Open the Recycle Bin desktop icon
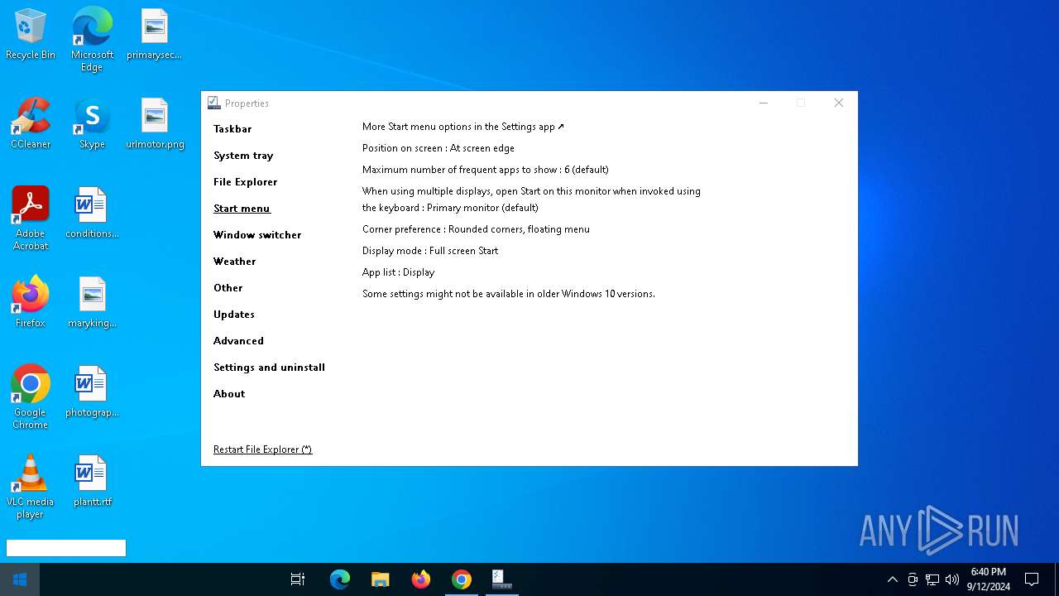 [x=31, y=35]
